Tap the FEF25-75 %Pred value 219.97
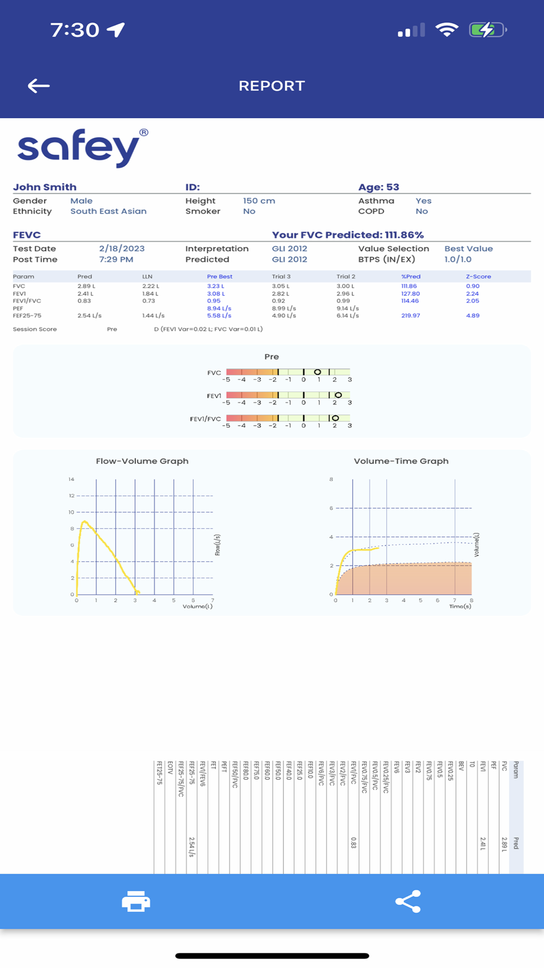The width and height of the screenshot is (544, 968). [x=411, y=315]
